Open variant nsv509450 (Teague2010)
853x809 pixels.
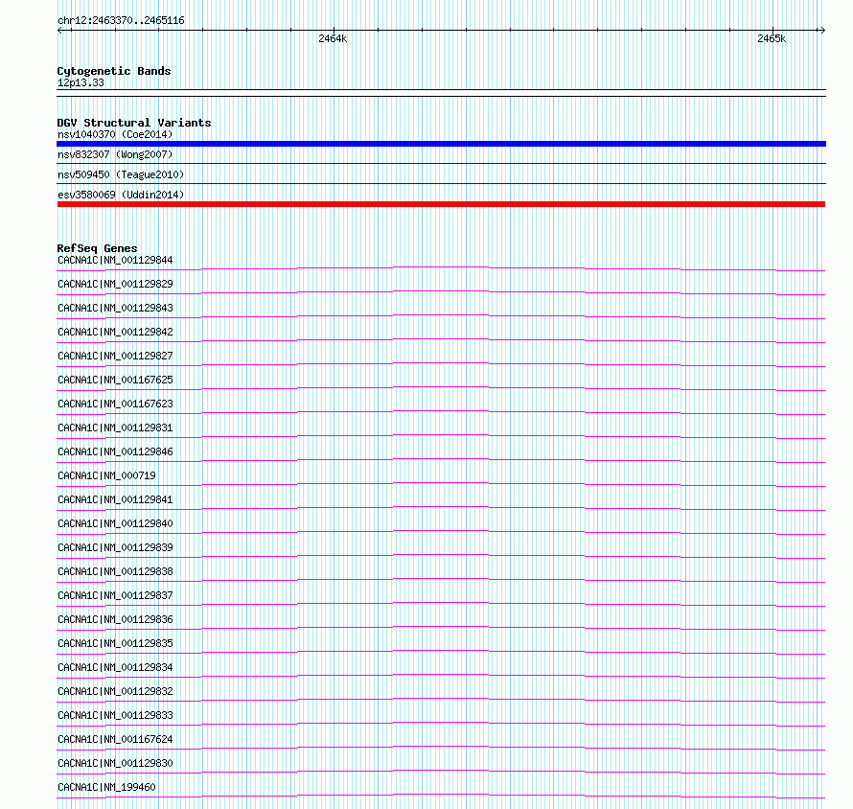tap(121, 174)
